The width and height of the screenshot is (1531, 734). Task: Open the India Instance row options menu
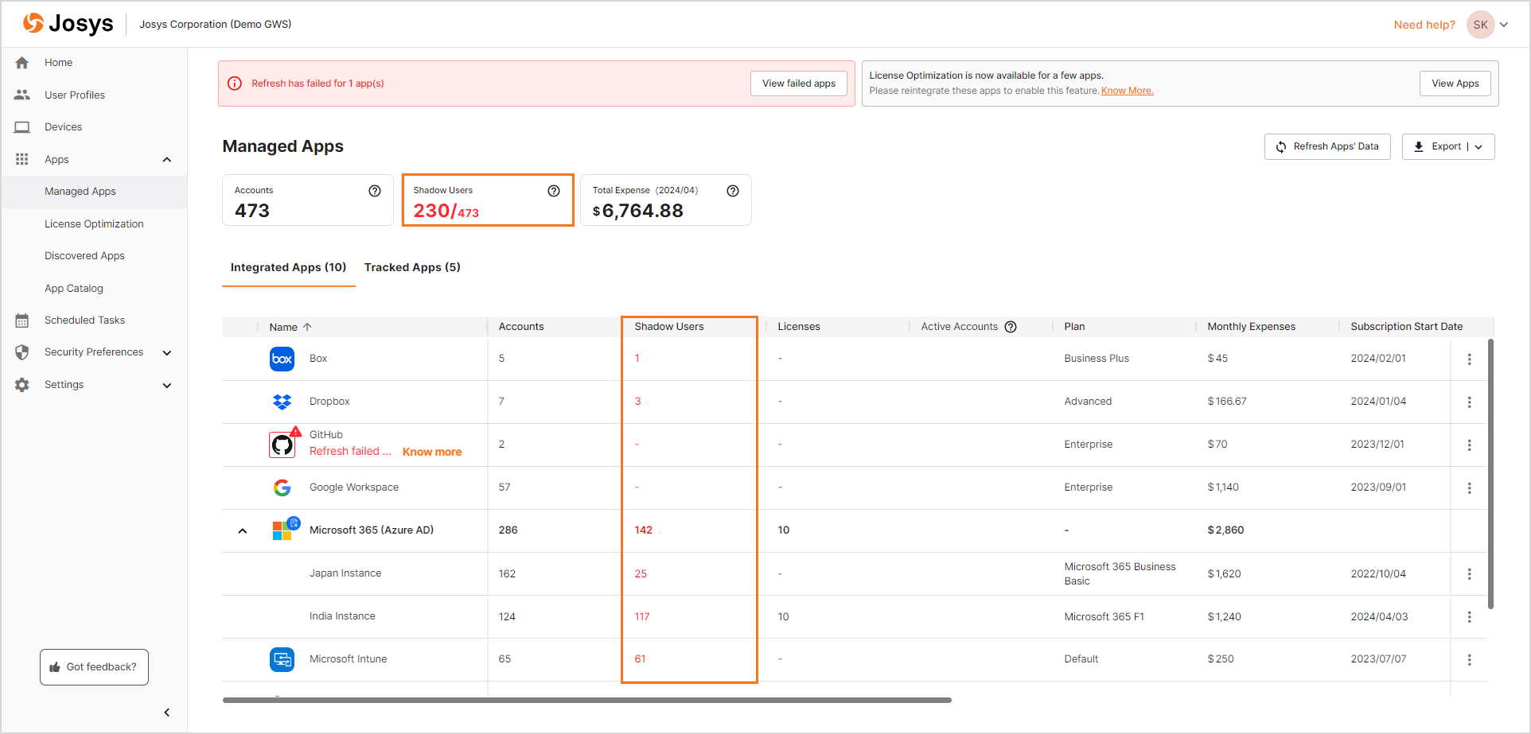[1469, 617]
